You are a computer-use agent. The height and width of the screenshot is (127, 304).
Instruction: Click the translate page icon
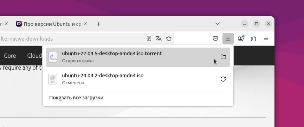click(159, 38)
